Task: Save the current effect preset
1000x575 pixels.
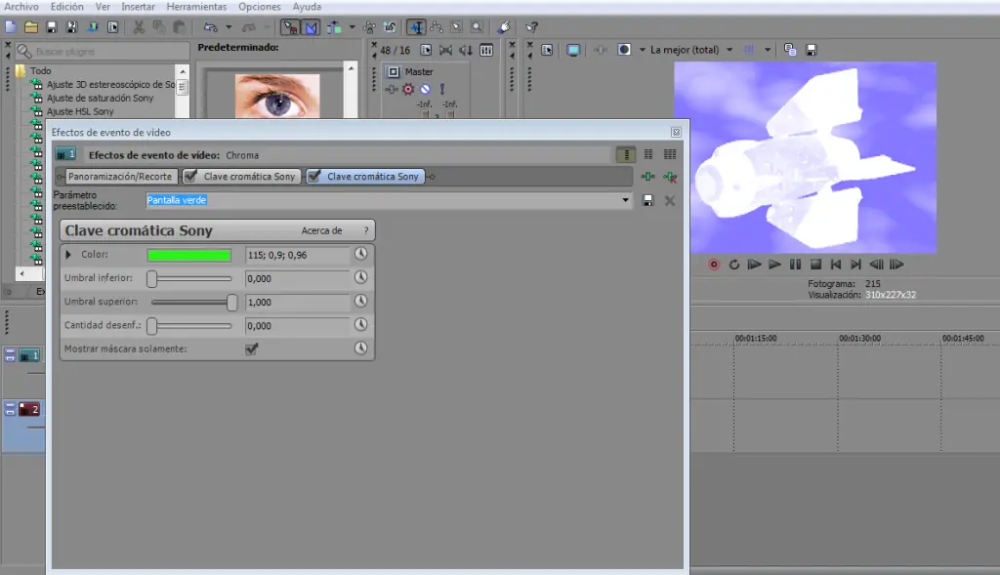Action: pyautogui.click(x=647, y=201)
